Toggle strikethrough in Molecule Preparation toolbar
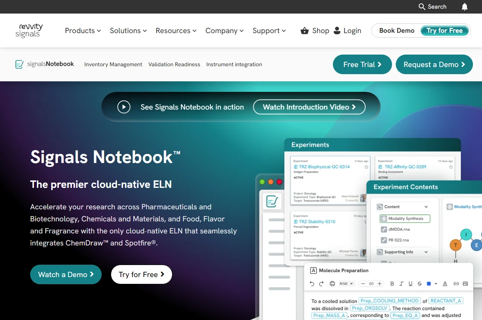 [x=419, y=284]
